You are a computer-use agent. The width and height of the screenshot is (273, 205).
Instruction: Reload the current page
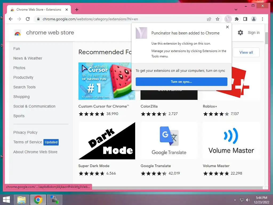28,19
